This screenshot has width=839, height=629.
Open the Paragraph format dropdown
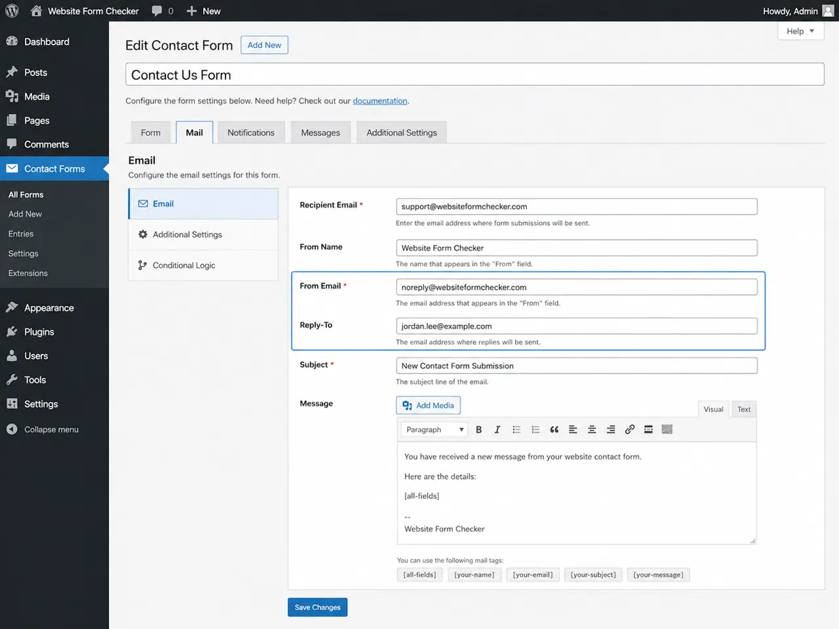pyautogui.click(x=434, y=430)
